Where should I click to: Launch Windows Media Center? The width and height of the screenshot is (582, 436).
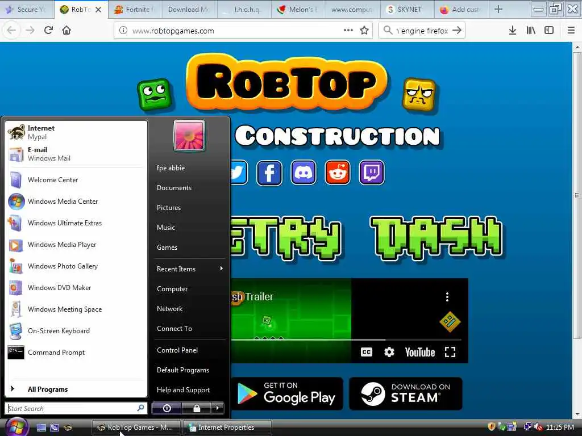pos(76,202)
